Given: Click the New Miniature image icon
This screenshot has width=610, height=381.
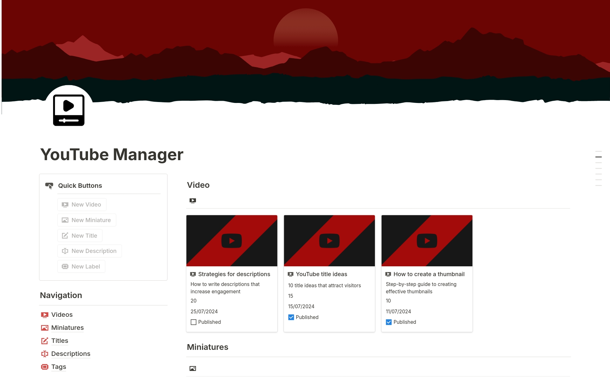Looking at the screenshot, I should coord(65,220).
